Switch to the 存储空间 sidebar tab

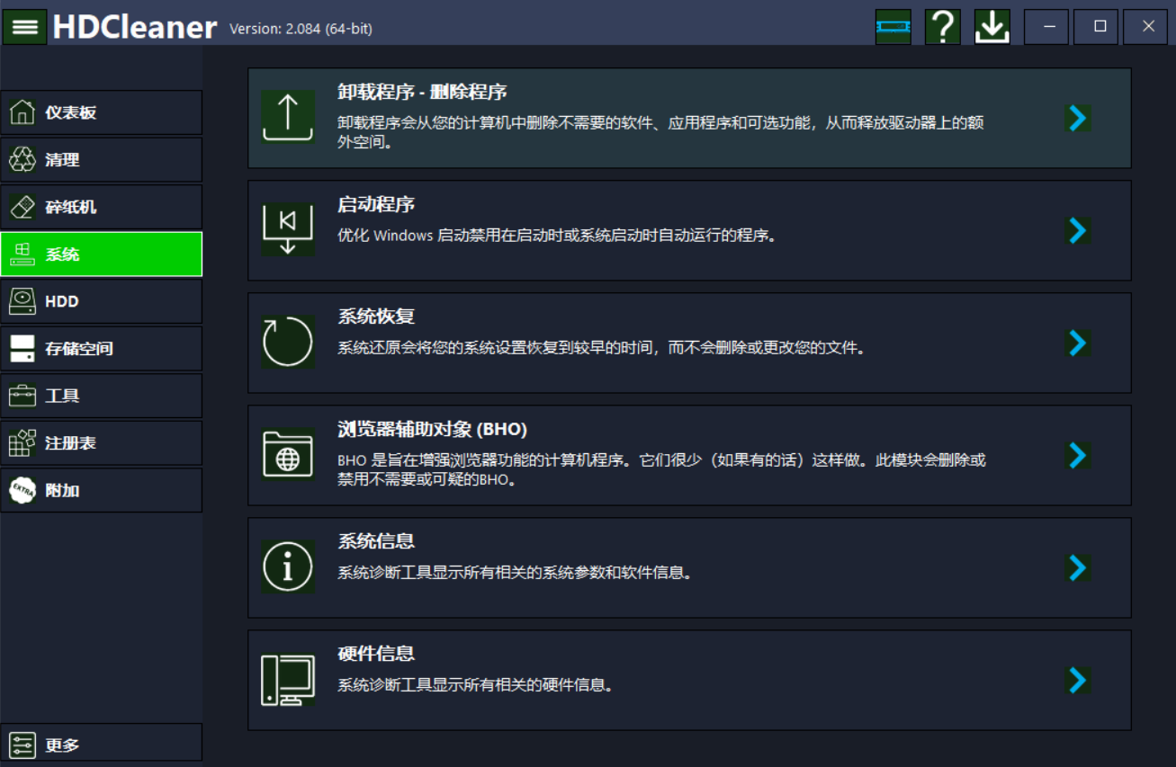(102, 349)
